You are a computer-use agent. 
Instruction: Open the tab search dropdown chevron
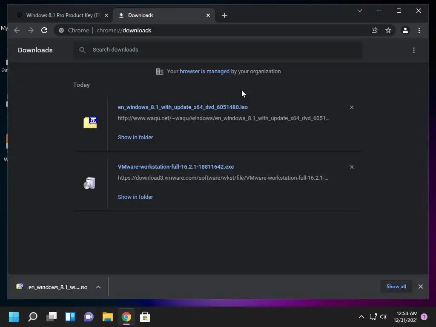point(359,11)
